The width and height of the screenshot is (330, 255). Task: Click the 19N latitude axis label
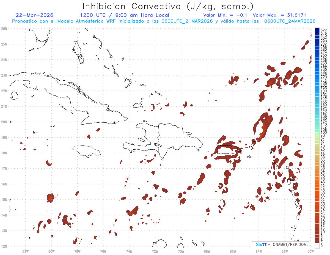click(4, 137)
